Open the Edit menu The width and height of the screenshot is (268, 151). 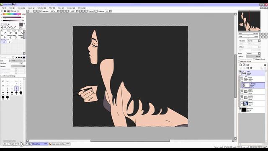(x=12, y=8)
